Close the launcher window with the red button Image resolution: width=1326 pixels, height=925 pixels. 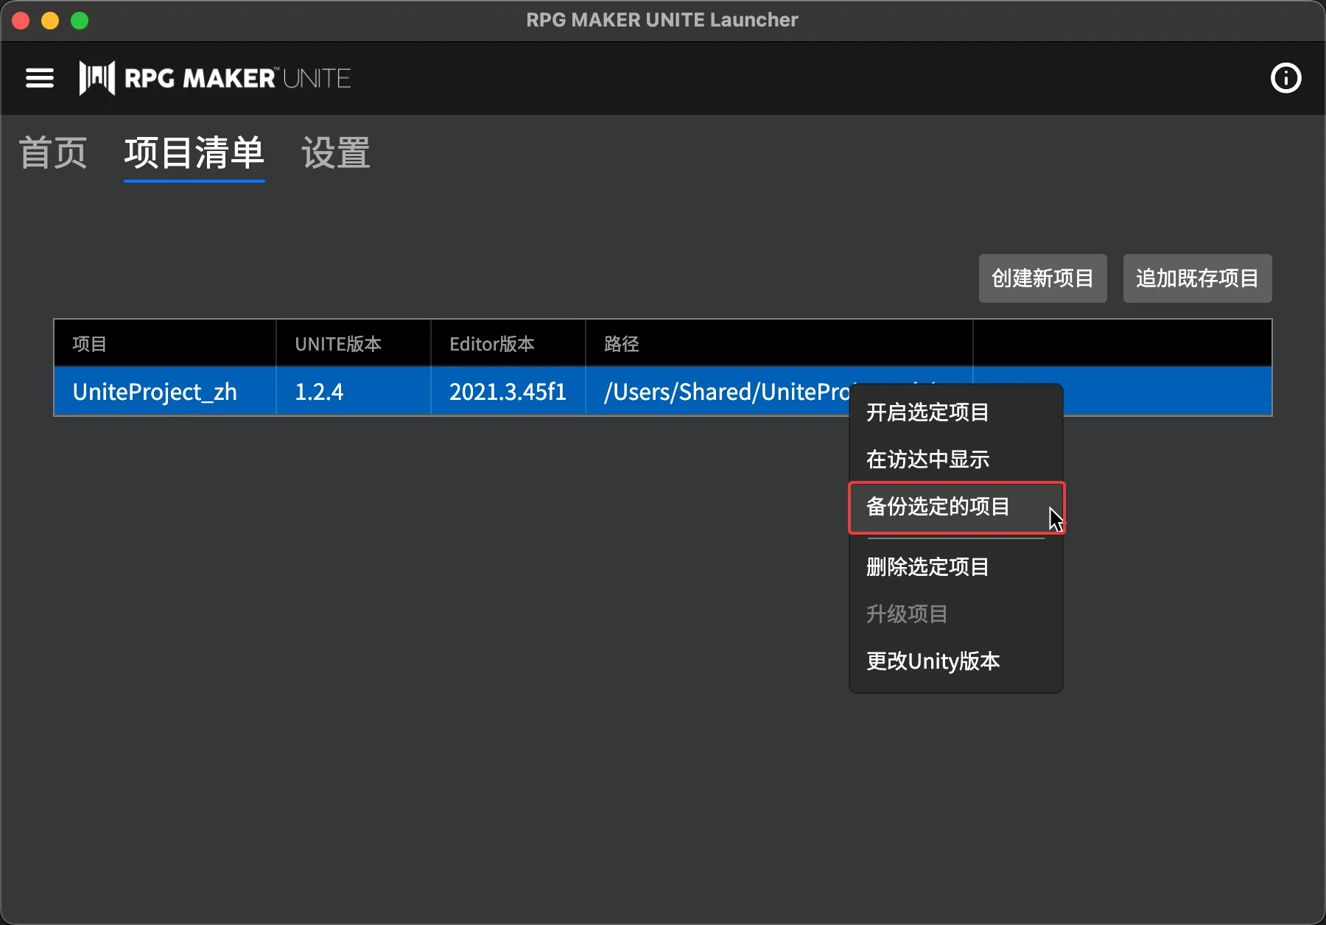[21, 21]
